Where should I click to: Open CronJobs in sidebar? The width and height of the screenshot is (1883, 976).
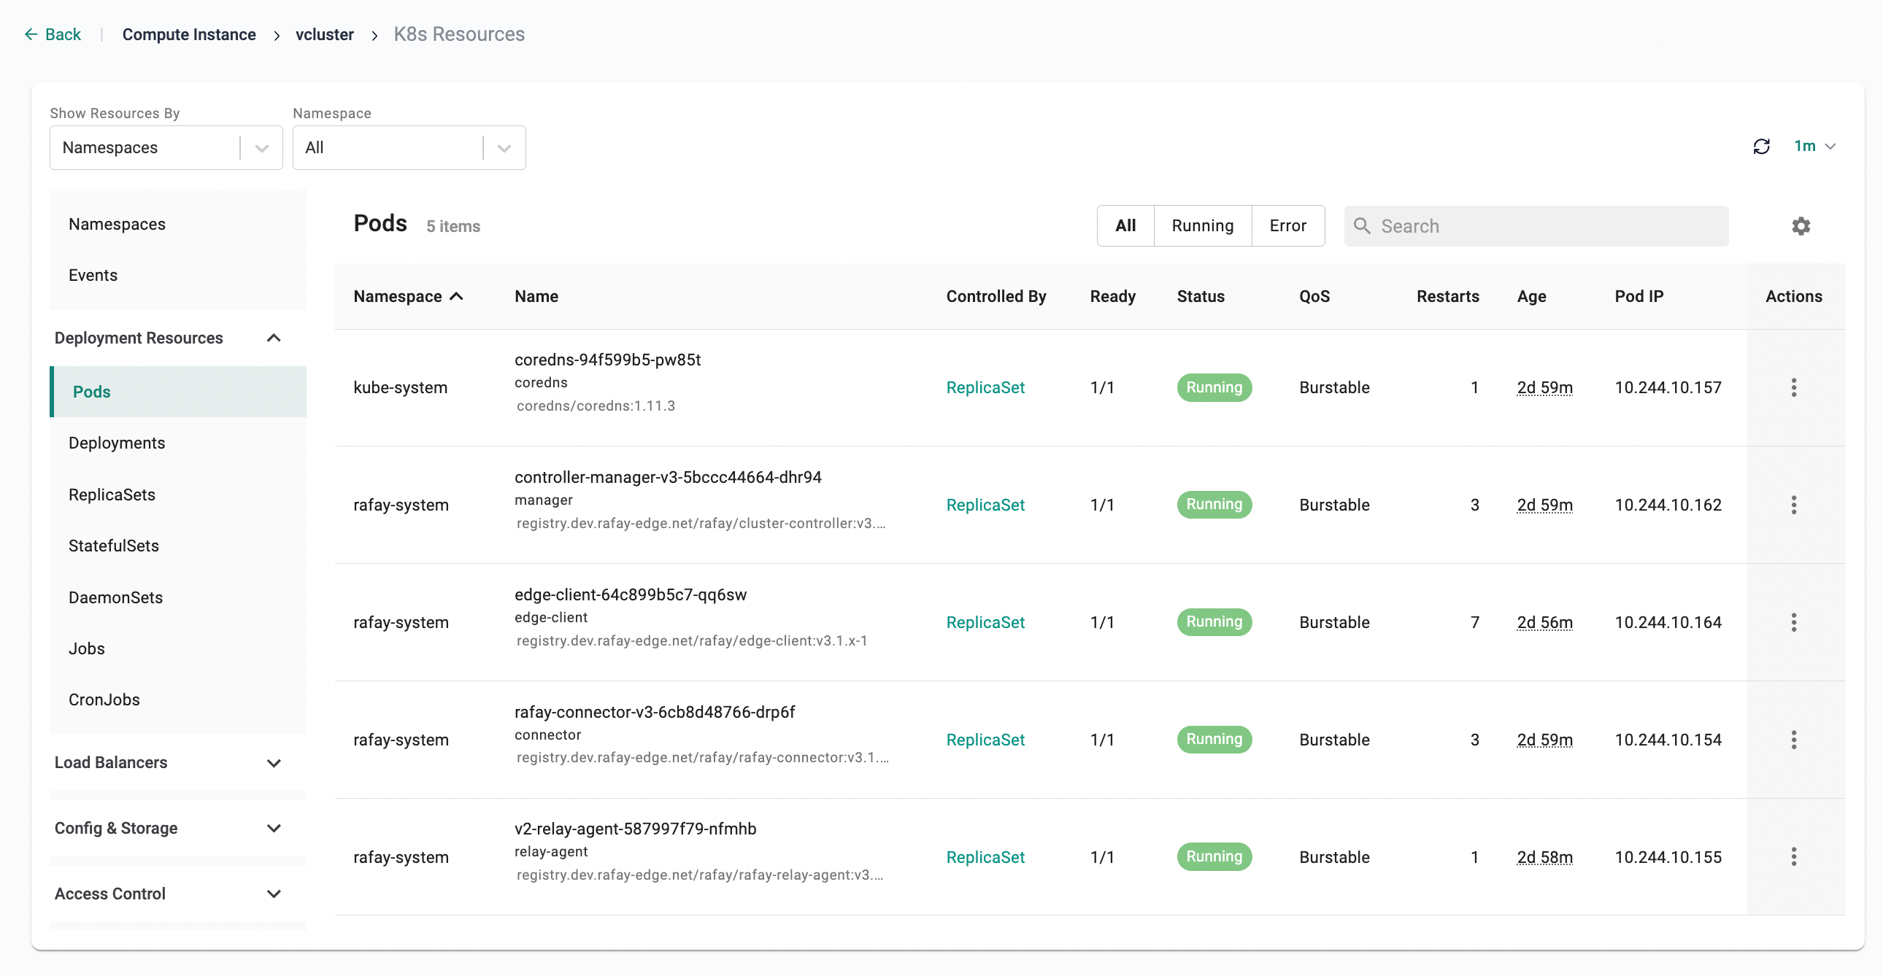click(177, 700)
